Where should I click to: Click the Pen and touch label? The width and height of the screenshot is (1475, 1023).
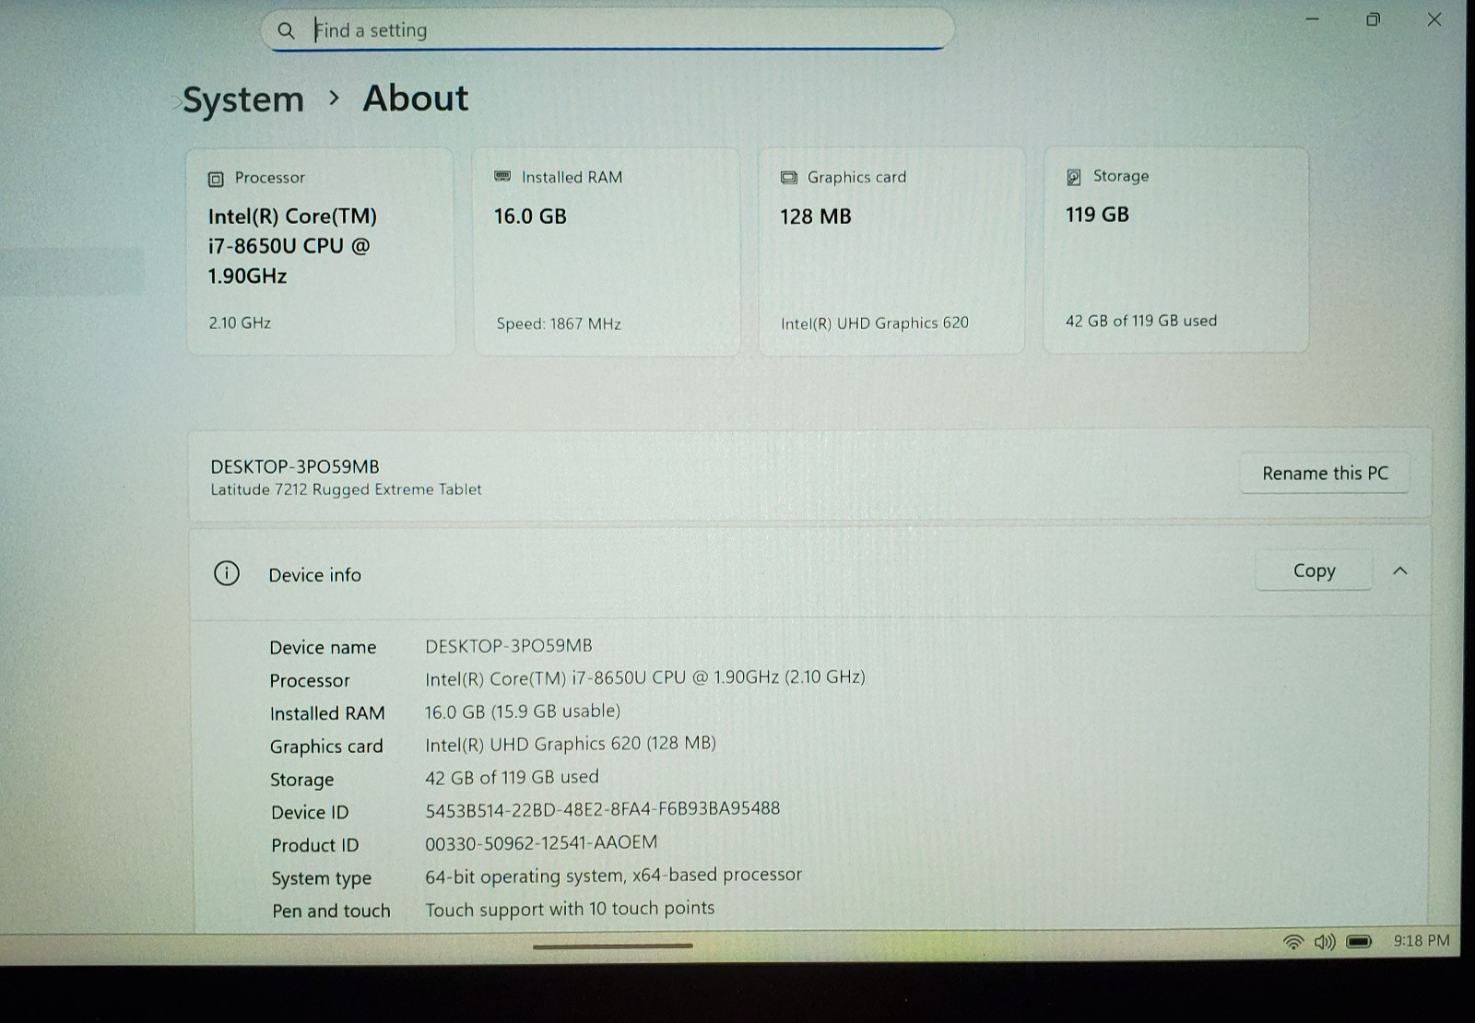tap(331, 911)
